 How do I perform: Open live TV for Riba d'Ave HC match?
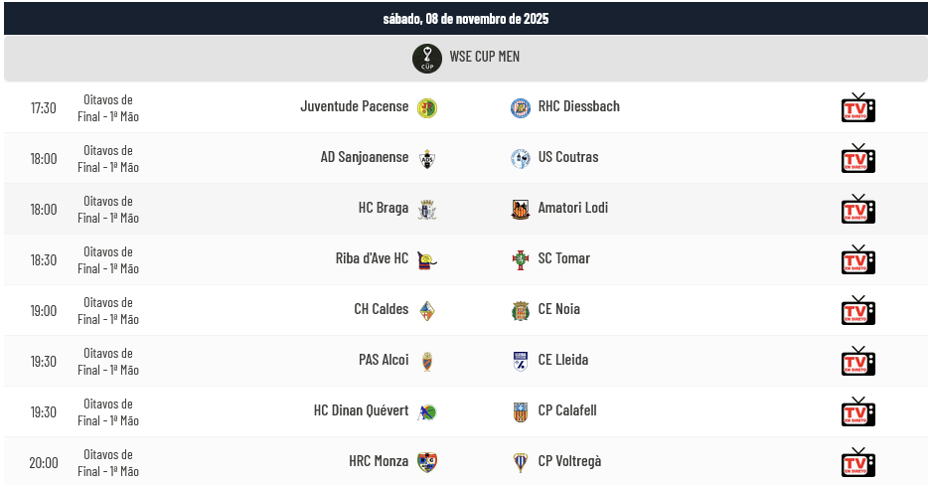(857, 259)
